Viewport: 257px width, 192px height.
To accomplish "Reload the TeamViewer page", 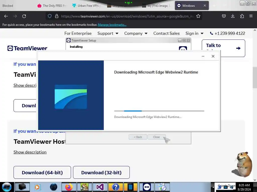I will [24, 16].
